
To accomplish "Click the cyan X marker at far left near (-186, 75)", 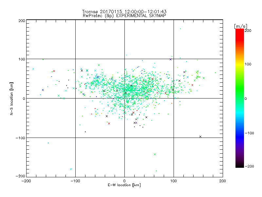I will point(33,69).
